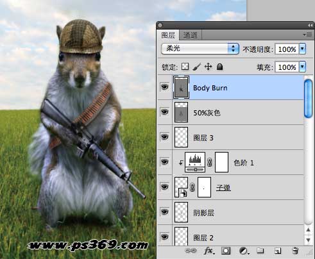Select the 图层 (Layers) tab
This screenshot has width=315, height=259.
click(x=168, y=35)
